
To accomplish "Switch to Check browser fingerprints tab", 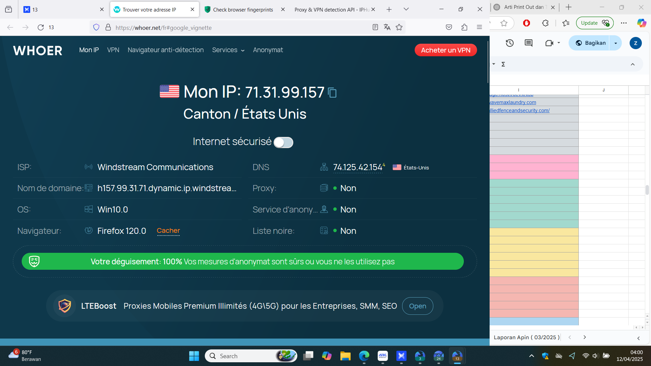I will [x=243, y=9].
